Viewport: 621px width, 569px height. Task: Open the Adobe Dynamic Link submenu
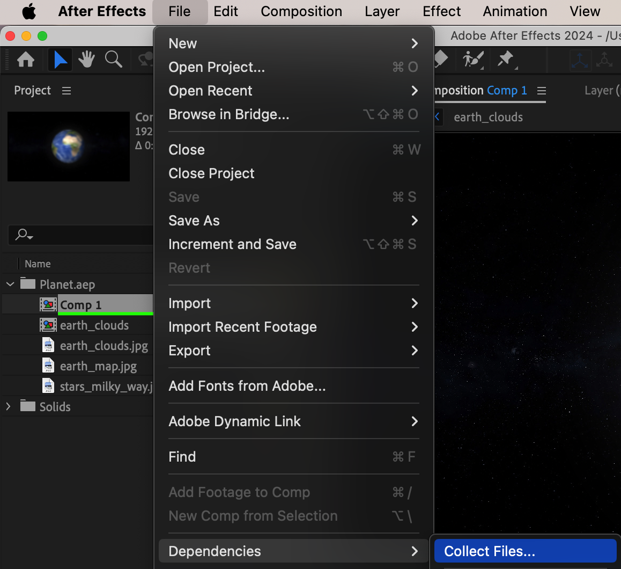pyautogui.click(x=293, y=421)
